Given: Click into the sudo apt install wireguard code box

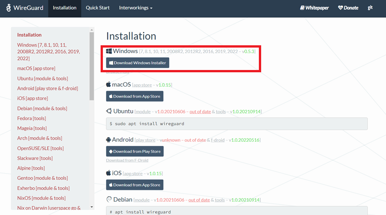Looking at the screenshot, I should (x=236, y=124).
